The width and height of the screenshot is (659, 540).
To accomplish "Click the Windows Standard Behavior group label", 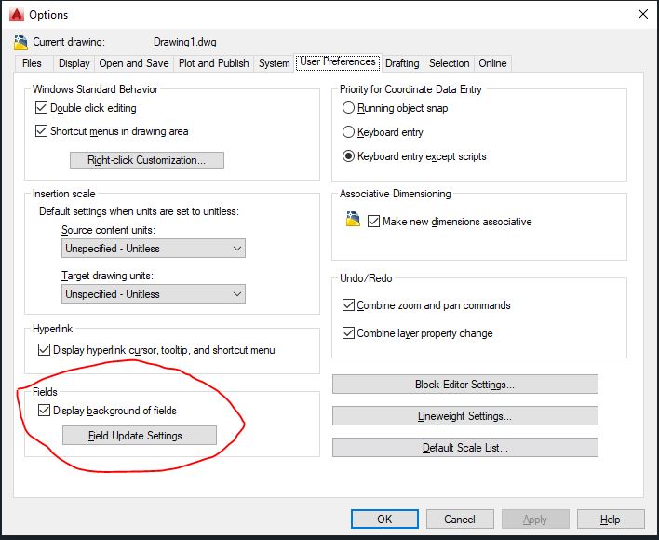I will [95, 89].
